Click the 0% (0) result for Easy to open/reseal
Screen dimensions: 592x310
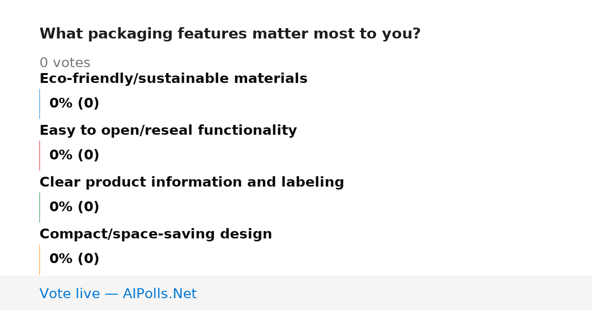click(74, 155)
